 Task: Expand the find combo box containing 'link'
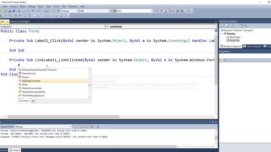click(151, 11)
